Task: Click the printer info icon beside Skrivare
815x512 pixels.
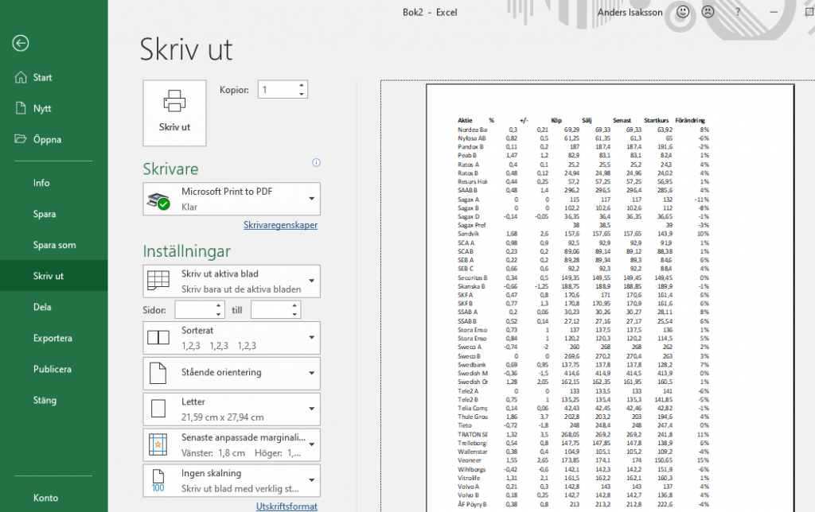Action: click(316, 162)
